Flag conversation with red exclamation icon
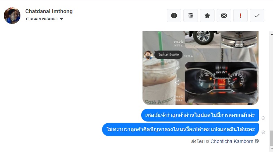Viewport: 273px width, 152px height. pos(240,16)
